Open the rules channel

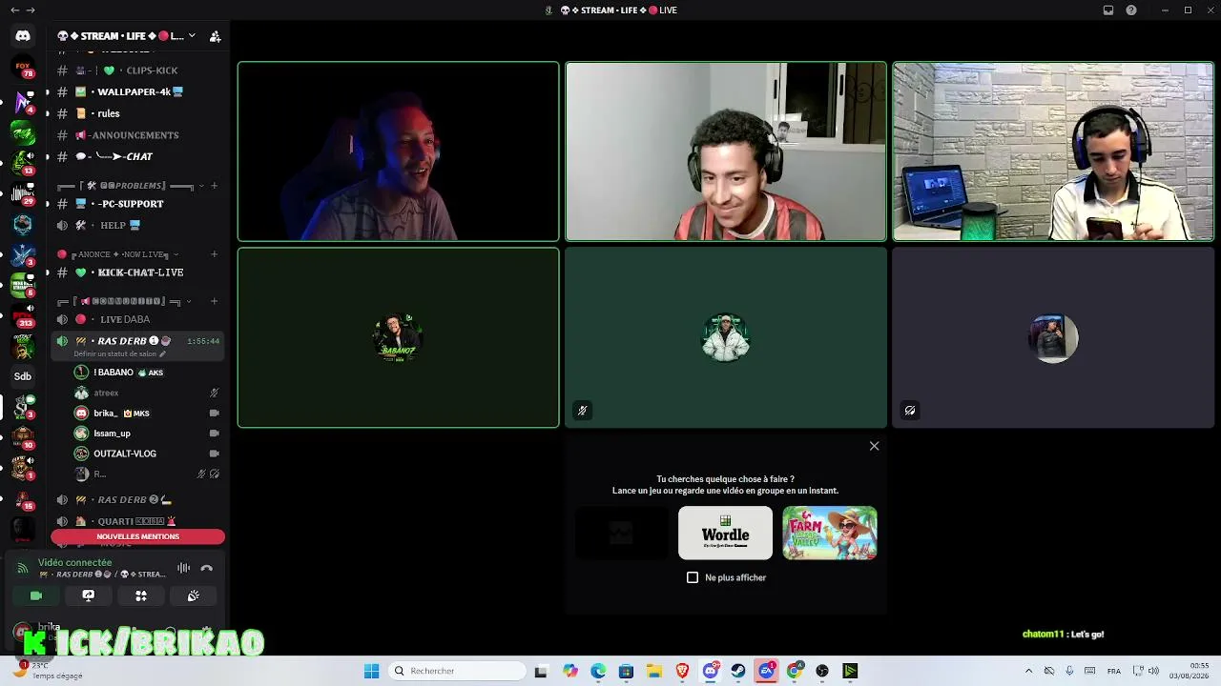137,113
